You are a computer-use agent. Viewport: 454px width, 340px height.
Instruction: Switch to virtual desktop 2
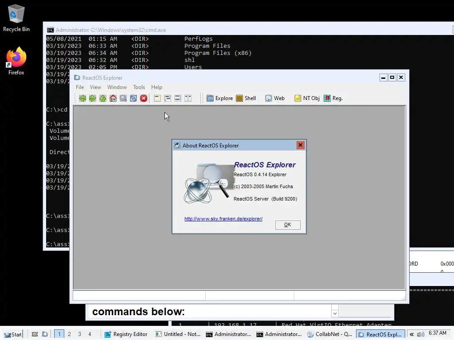pyautogui.click(x=69, y=334)
